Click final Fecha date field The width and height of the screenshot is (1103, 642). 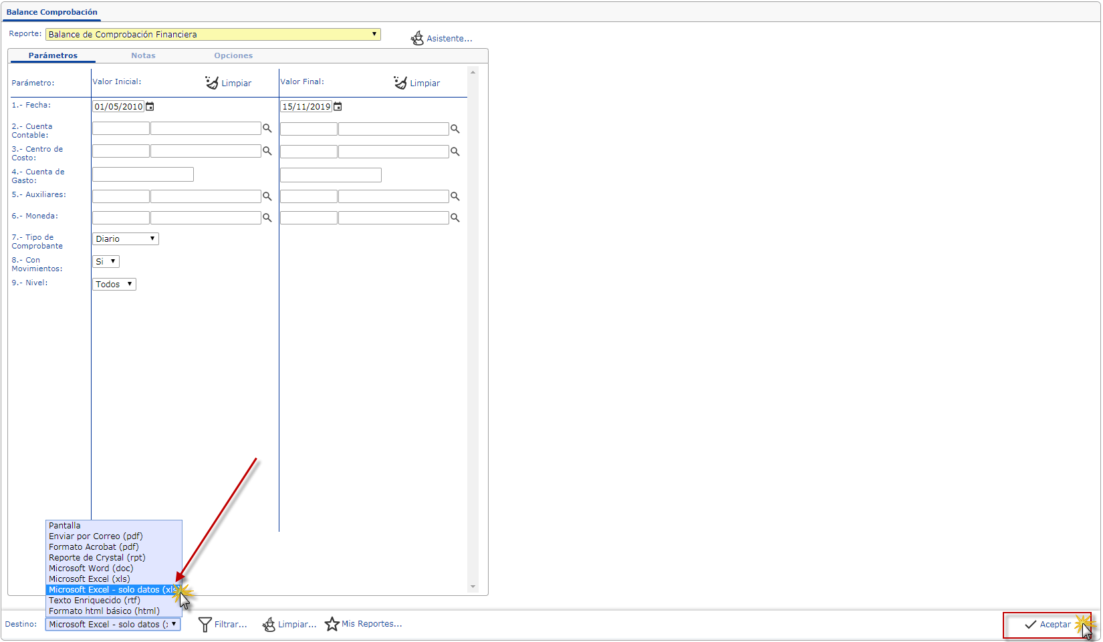[x=306, y=106]
